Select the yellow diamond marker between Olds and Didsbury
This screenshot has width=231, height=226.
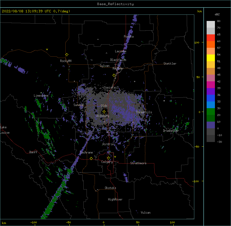(104, 112)
